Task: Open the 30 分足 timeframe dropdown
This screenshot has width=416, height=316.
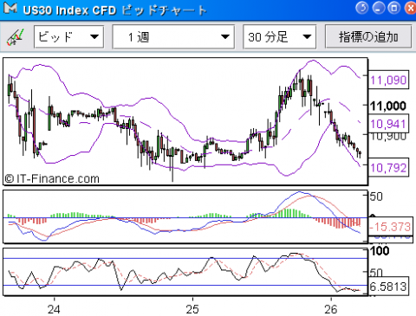Action: click(280, 36)
